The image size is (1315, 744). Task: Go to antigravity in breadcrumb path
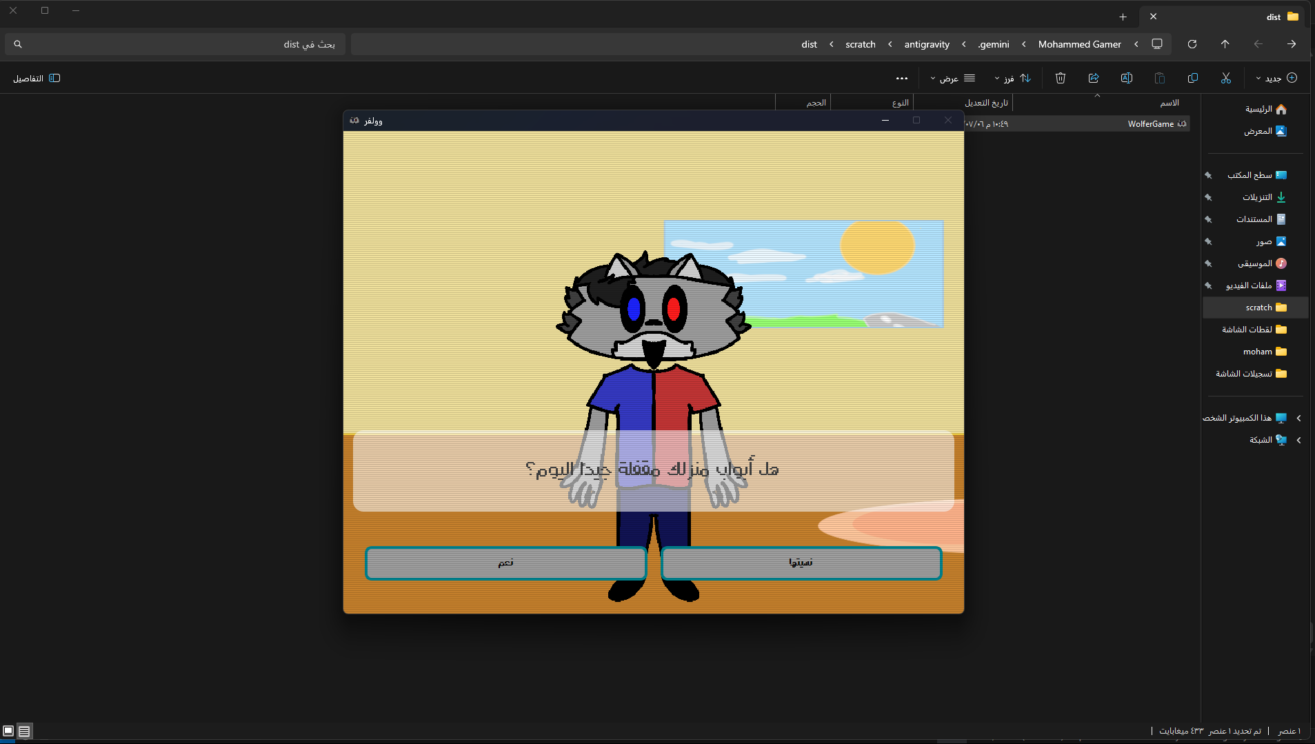[927, 44]
